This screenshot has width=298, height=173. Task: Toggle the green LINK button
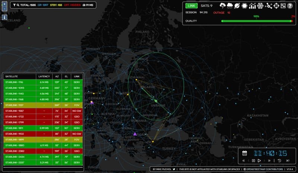click(x=191, y=6)
